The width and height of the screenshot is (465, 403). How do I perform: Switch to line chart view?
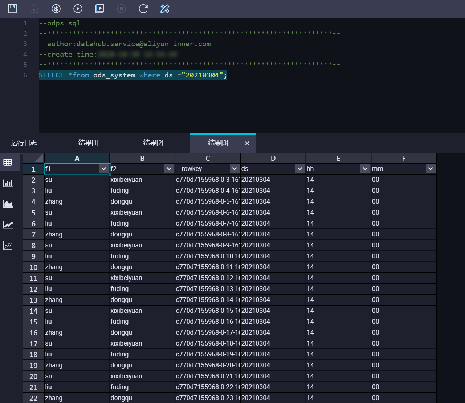coord(8,225)
